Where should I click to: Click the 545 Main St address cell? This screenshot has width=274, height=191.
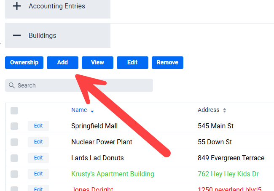[216, 126]
